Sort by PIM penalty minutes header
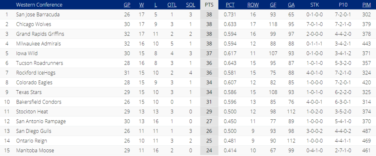The height and width of the screenshot is (156, 376). coord(367,5)
